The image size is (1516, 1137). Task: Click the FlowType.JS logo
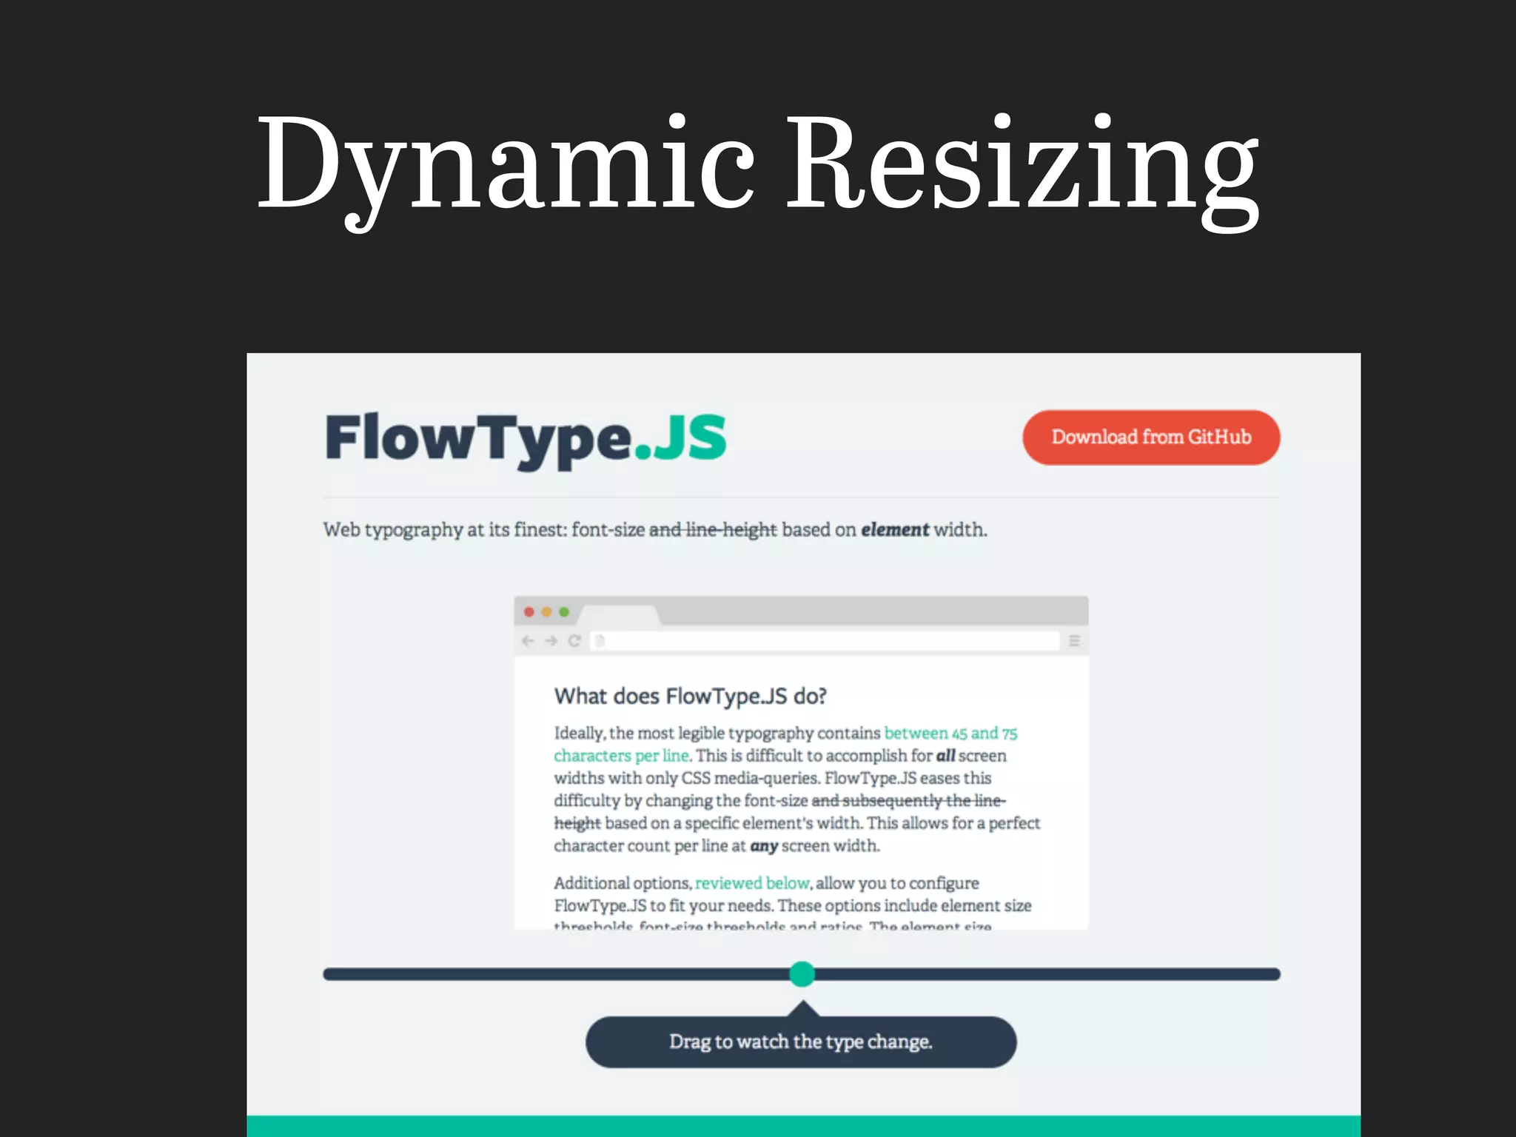point(526,440)
